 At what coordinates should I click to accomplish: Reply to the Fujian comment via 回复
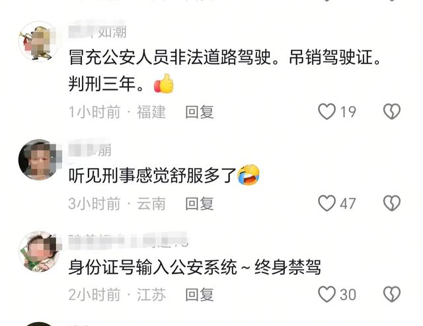click(x=200, y=112)
